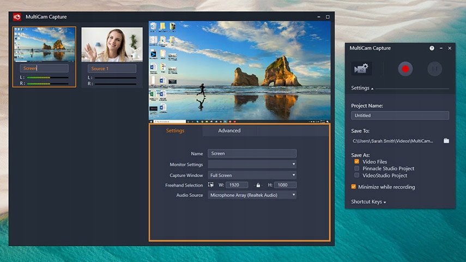Switch to the Advanced tab
The height and width of the screenshot is (262, 466).
pyautogui.click(x=229, y=130)
